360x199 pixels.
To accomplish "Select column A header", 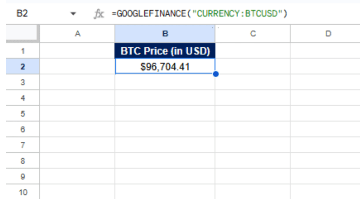I will [77, 34].
